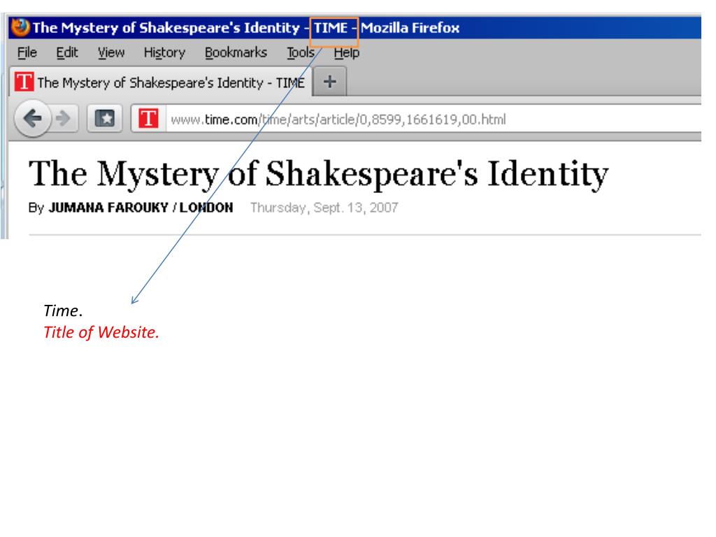716x537 pixels.
Task: Click the TIME site identity icon in address bar
Action: [x=148, y=119]
